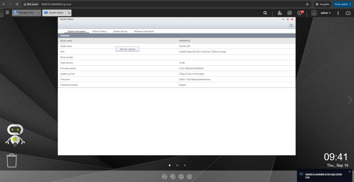The width and height of the screenshot is (354, 182).
Task: Click the Qboost robot icon on desktop
Action: click(15, 135)
